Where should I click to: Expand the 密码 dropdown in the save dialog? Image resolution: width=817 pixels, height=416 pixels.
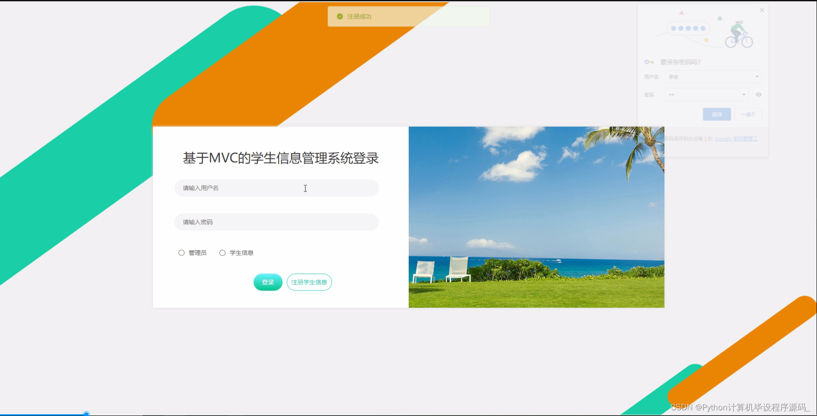pos(744,95)
